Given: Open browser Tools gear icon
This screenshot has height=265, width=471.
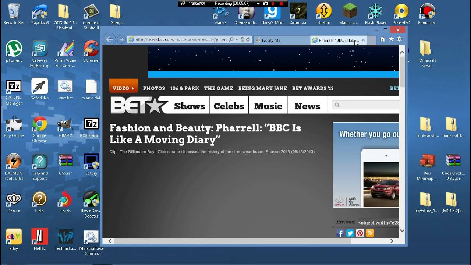Looking at the screenshot, I should click(x=400, y=39).
